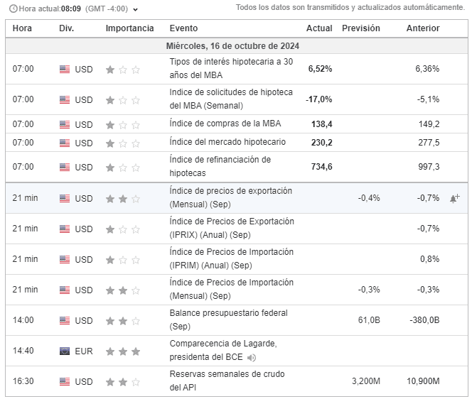Click the EUR flag icon in Lagarde row

point(65,351)
